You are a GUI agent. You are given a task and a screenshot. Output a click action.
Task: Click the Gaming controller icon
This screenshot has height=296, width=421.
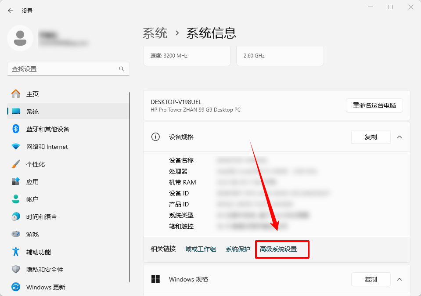click(x=16, y=234)
